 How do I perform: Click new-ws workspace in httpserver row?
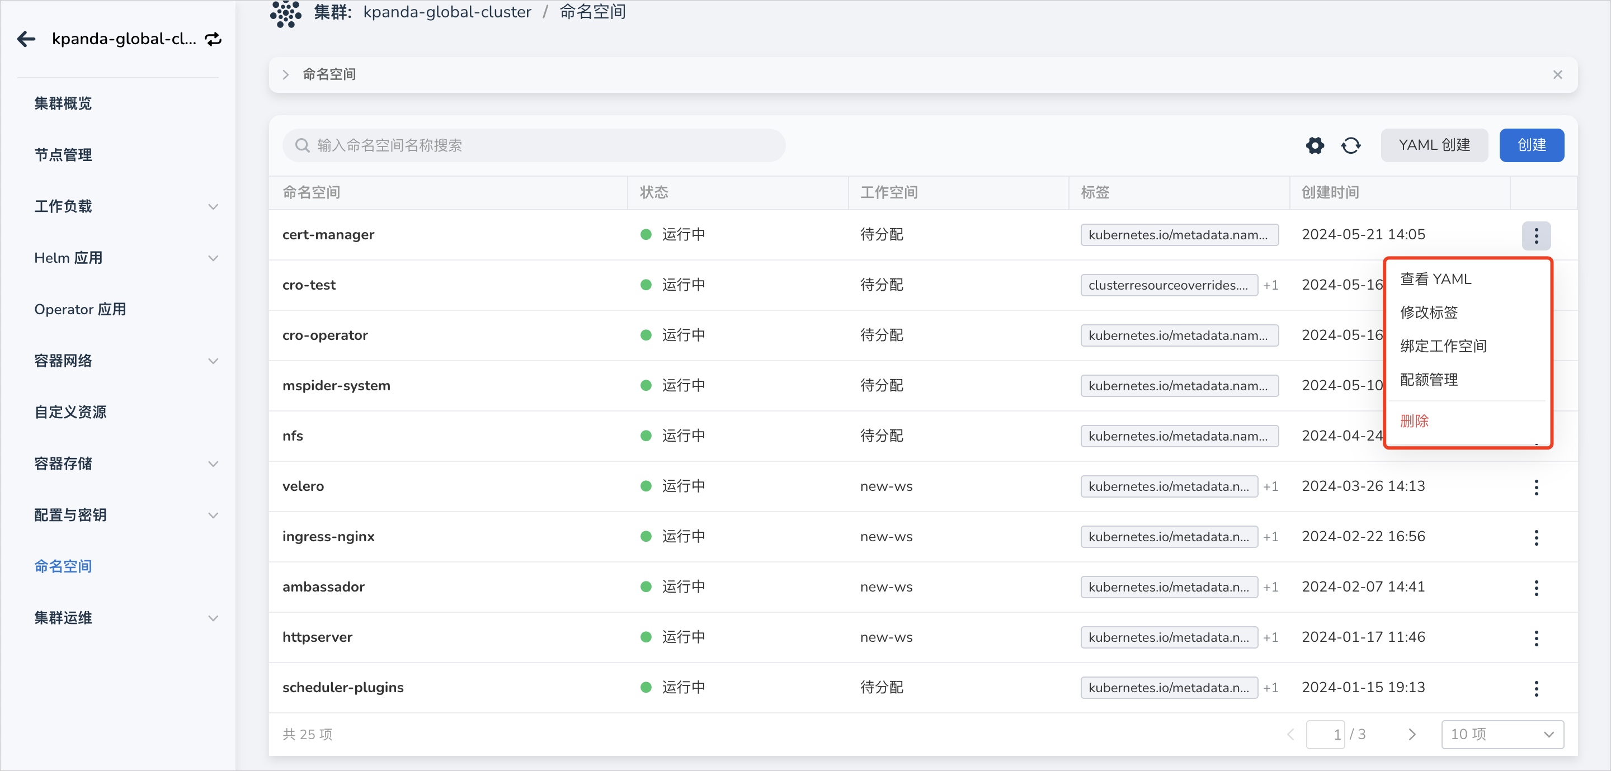(x=886, y=638)
